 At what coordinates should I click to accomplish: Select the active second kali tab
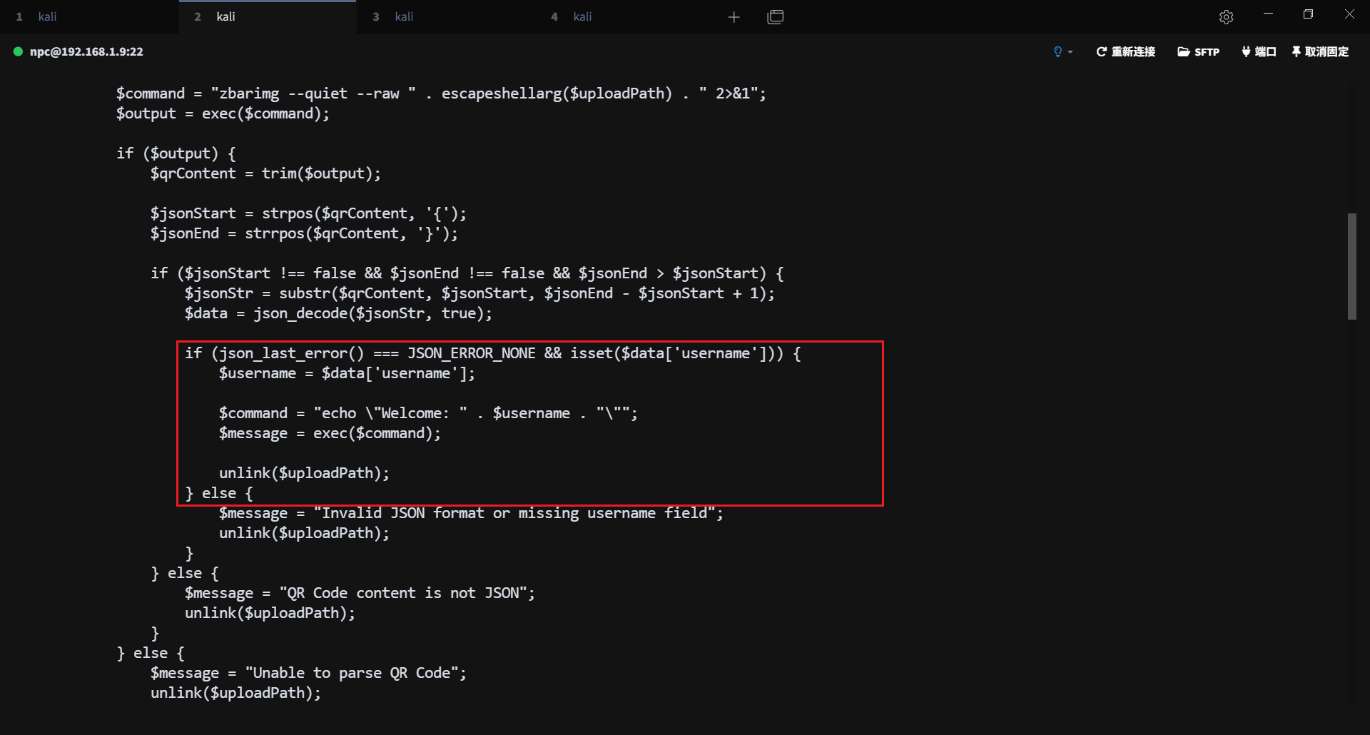pyautogui.click(x=225, y=16)
